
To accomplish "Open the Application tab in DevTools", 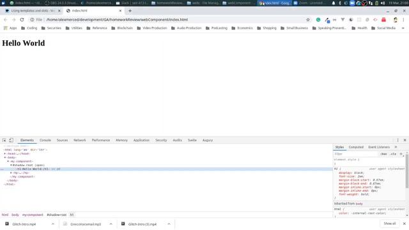I will [x=141, y=141].
